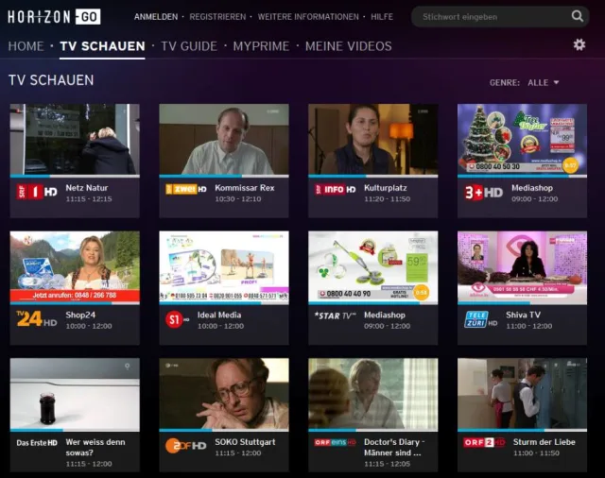
Task: Click the Anmelden link
Action: coord(155,17)
